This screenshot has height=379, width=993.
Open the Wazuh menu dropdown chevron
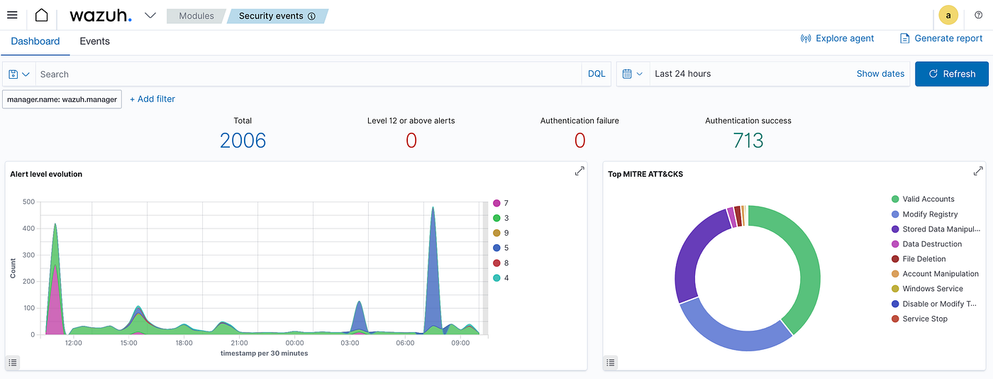tap(150, 16)
